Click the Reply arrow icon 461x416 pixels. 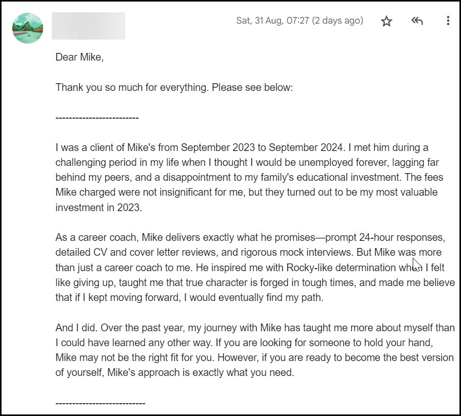tap(417, 21)
